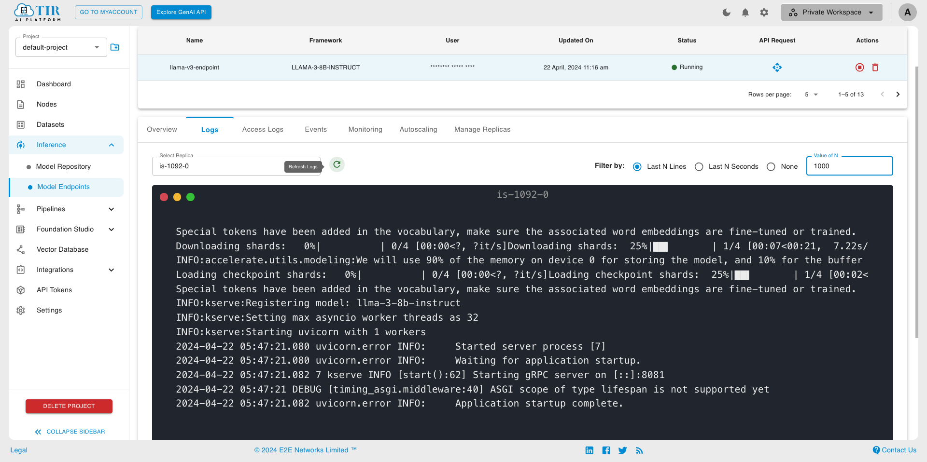Viewport: 927px width, 462px height.
Task: Open Model Repository in sidebar
Action: (63, 166)
